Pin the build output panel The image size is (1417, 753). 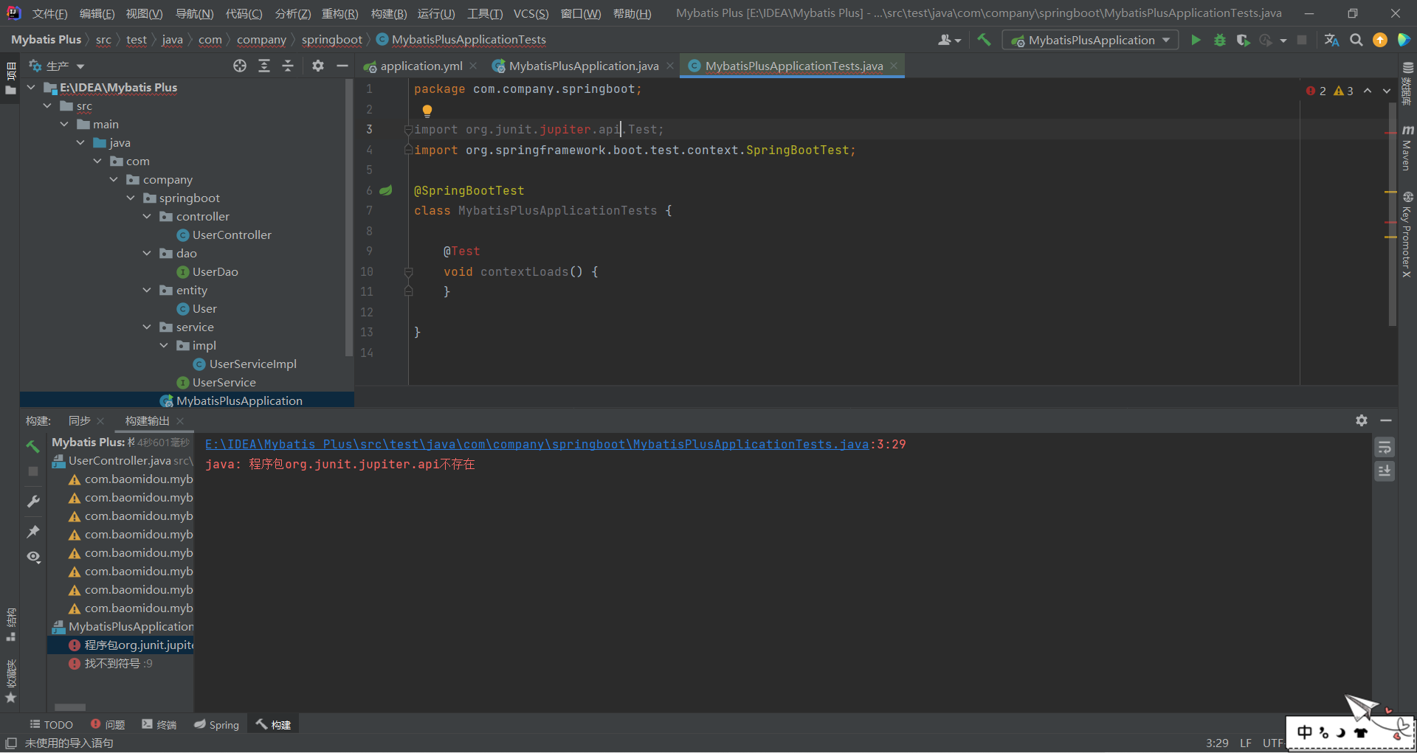point(33,532)
